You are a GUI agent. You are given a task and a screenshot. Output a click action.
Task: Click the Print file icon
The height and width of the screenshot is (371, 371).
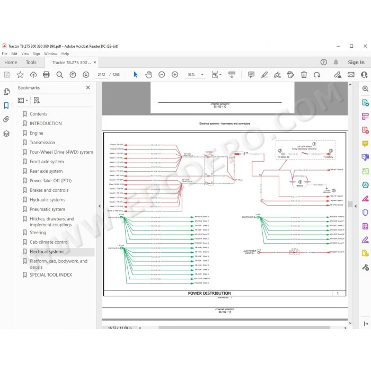(47, 75)
